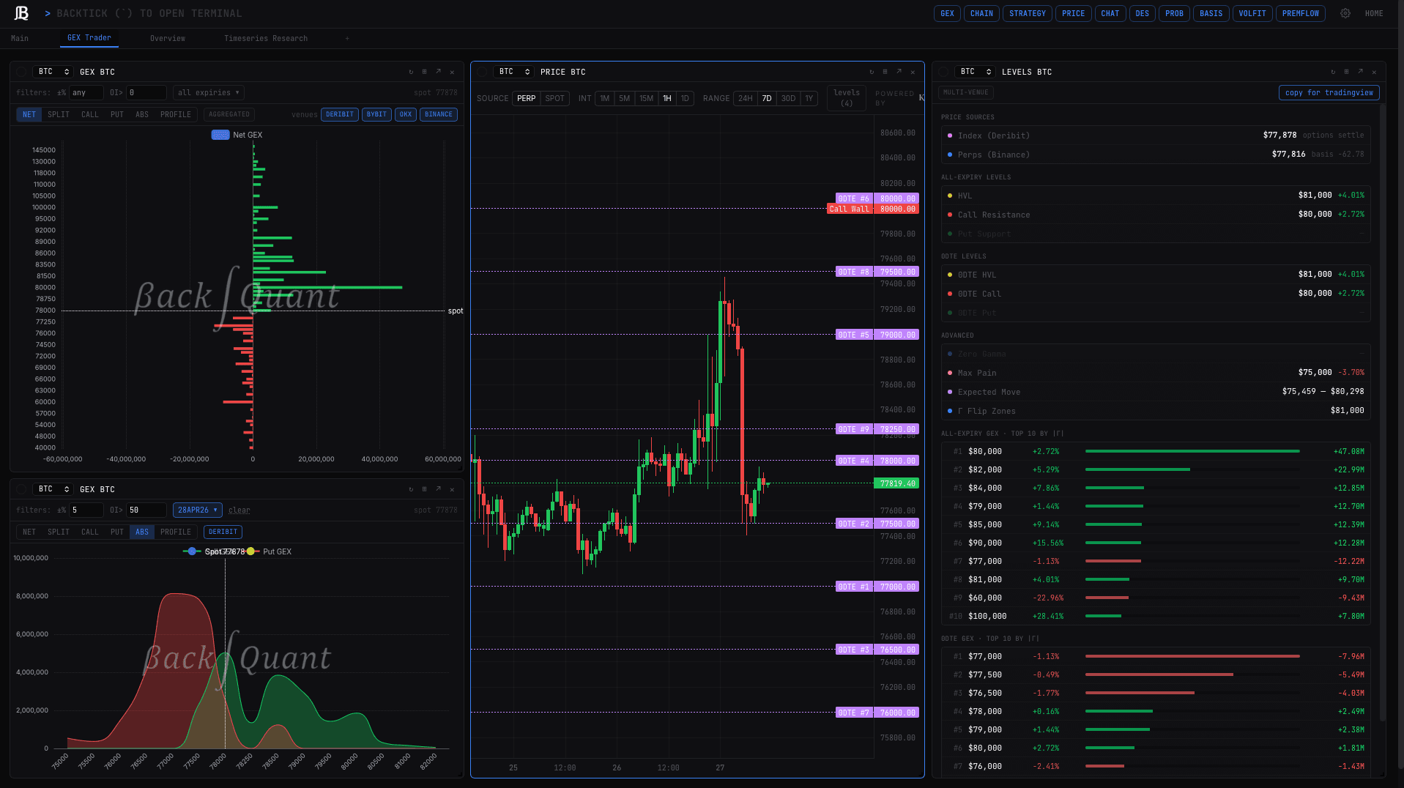Open the levels (4) selector
1404x788 pixels.
pos(847,97)
